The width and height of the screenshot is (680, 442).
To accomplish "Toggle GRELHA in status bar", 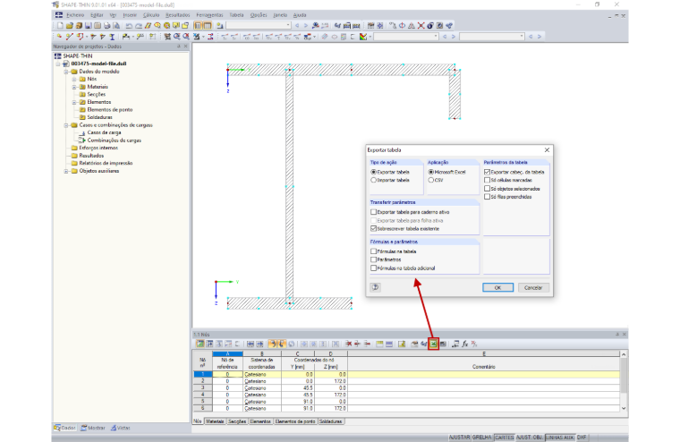I will [481, 438].
